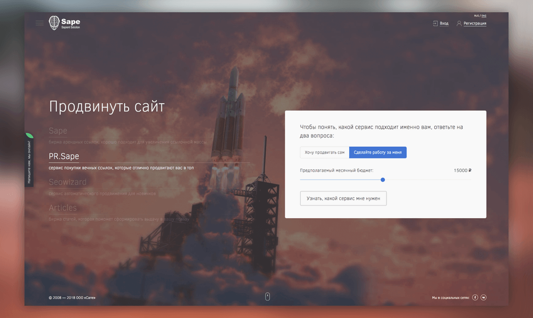This screenshot has width=533, height=318.
Task: Click the description 'сервис покупки вечных ссылок'
Action: click(x=81, y=168)
